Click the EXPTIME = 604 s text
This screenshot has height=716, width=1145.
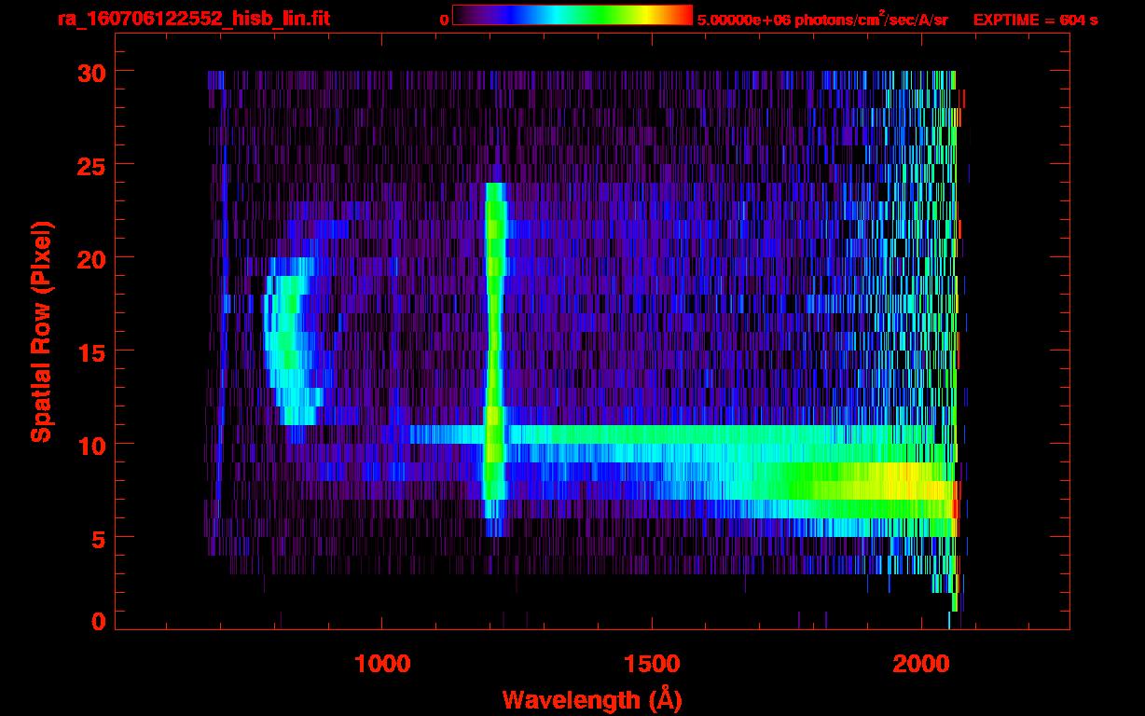(1035, 20)
